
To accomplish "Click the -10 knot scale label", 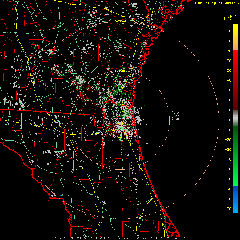I will 228,130.
